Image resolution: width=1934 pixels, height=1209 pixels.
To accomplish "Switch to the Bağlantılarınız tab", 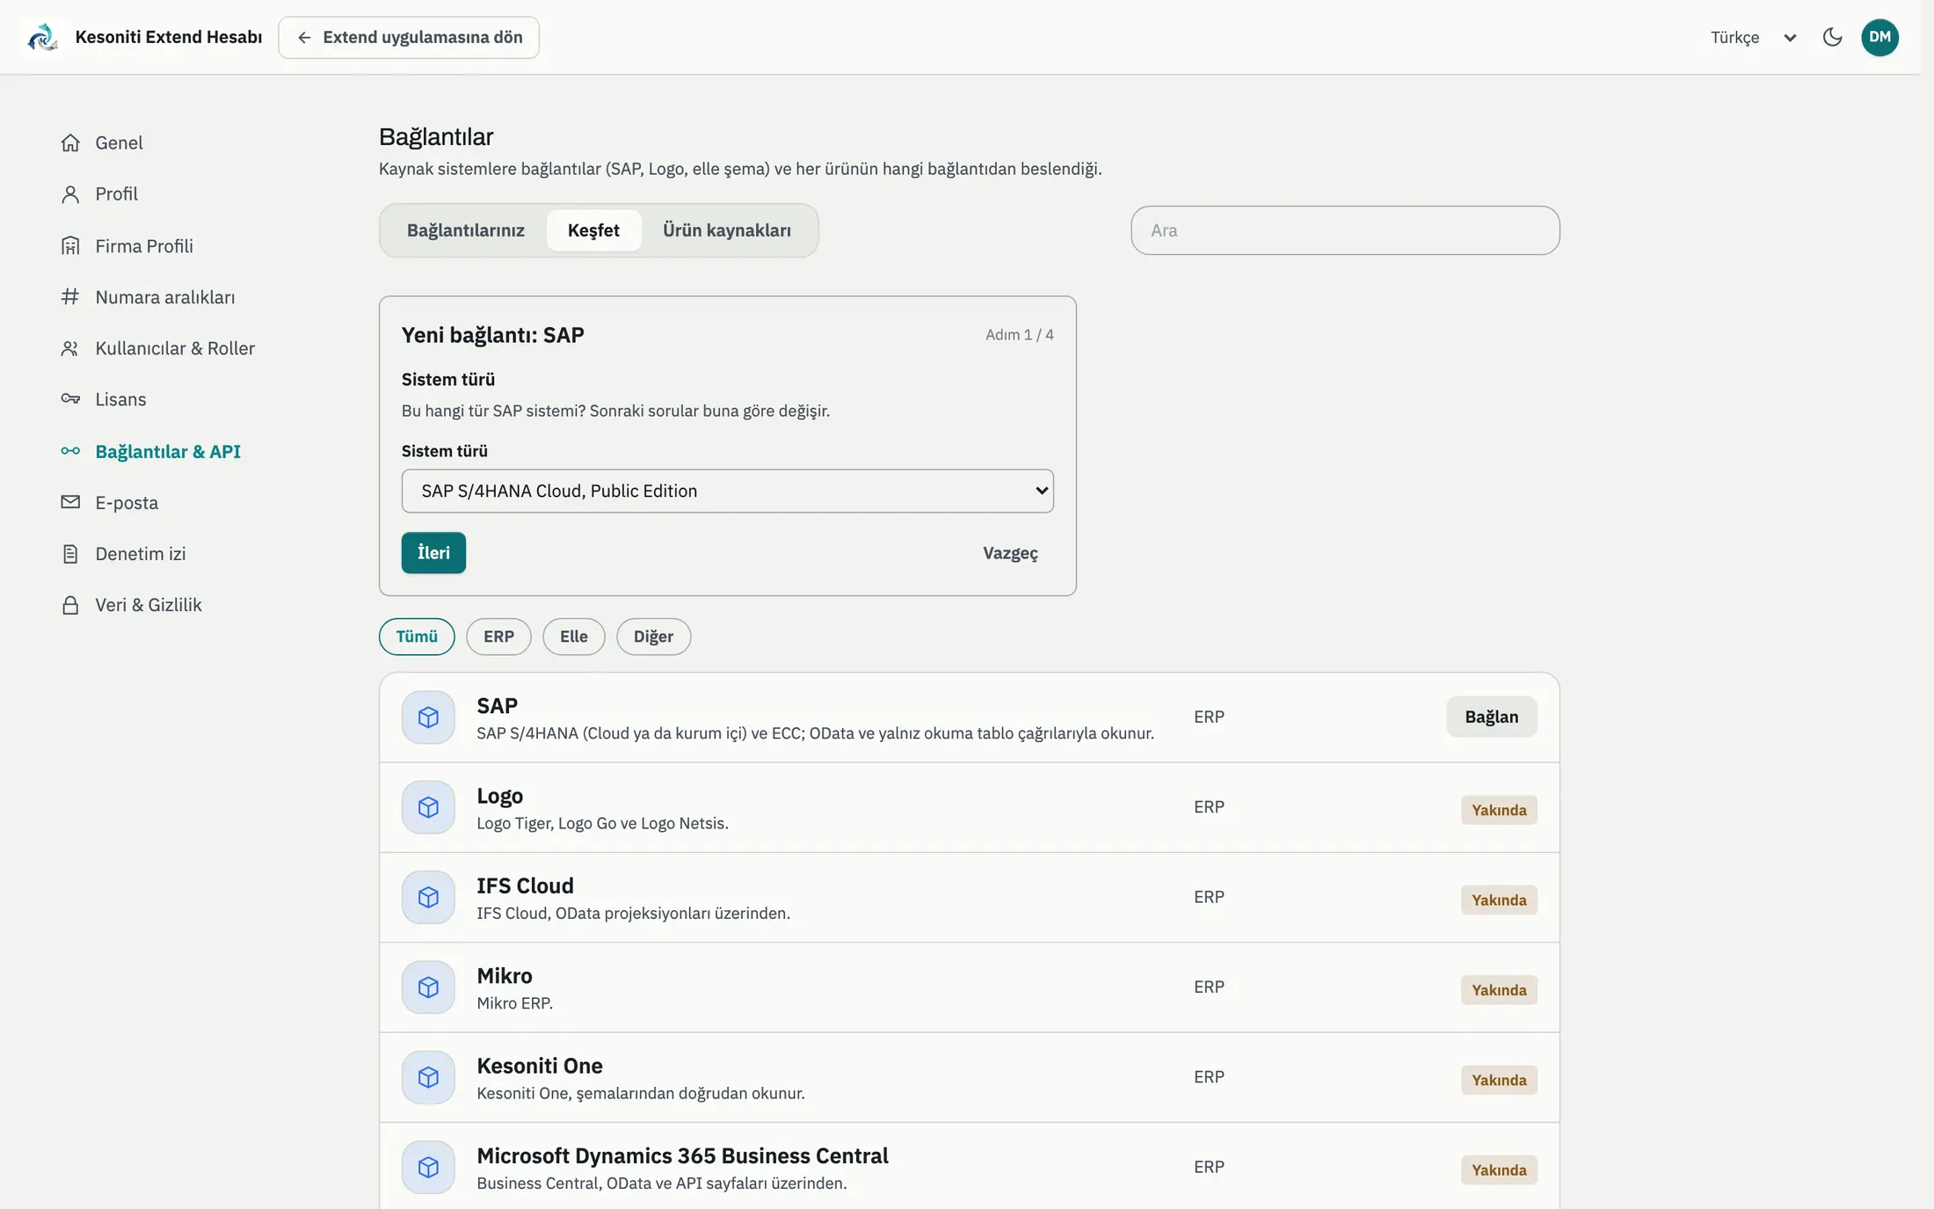I will [466, 230].
